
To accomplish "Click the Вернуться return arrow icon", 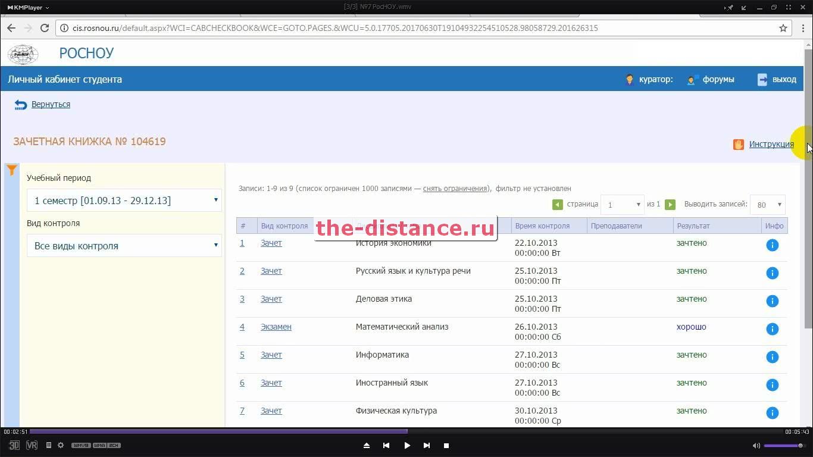I will [x=21, y=105].
